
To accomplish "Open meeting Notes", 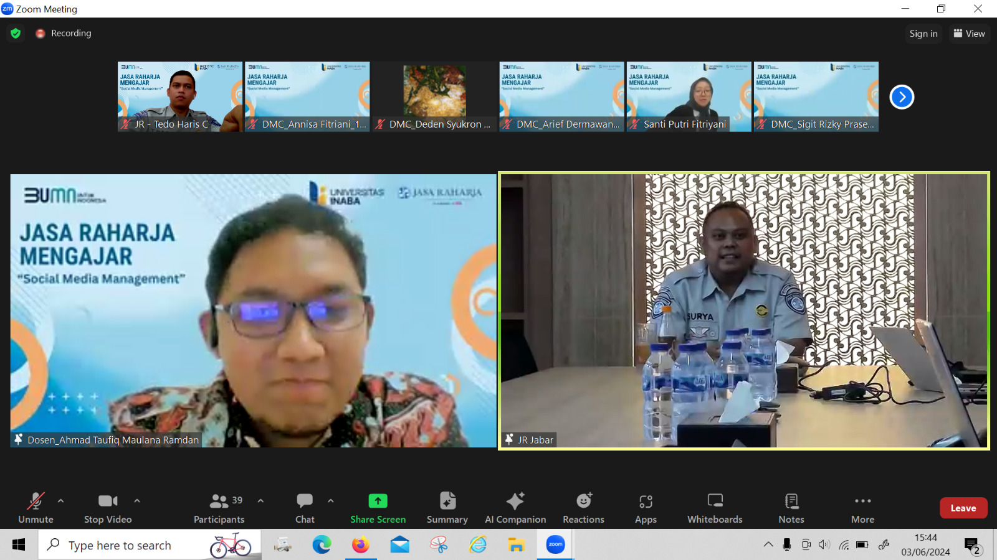I will tap(791, 508).
